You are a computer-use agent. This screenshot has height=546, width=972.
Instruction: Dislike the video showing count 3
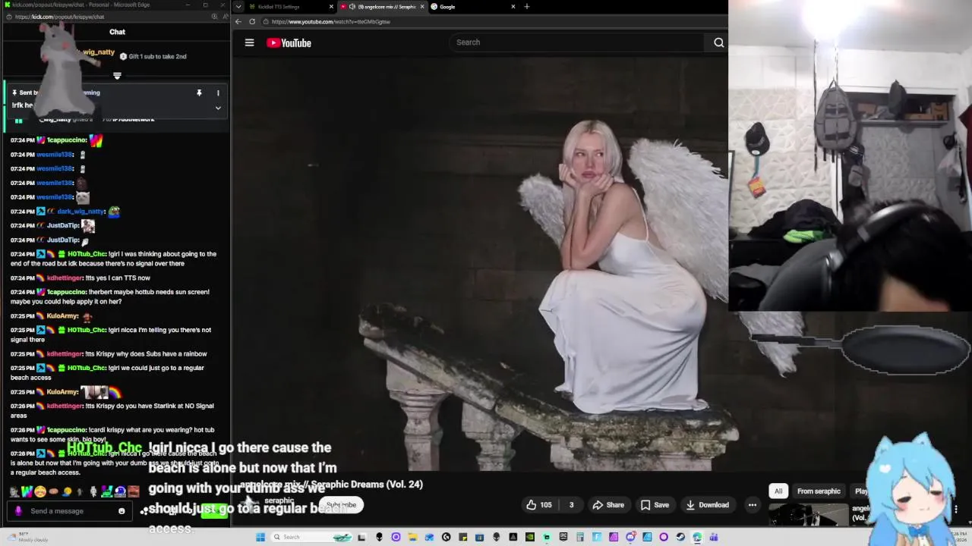click(572, 505)
